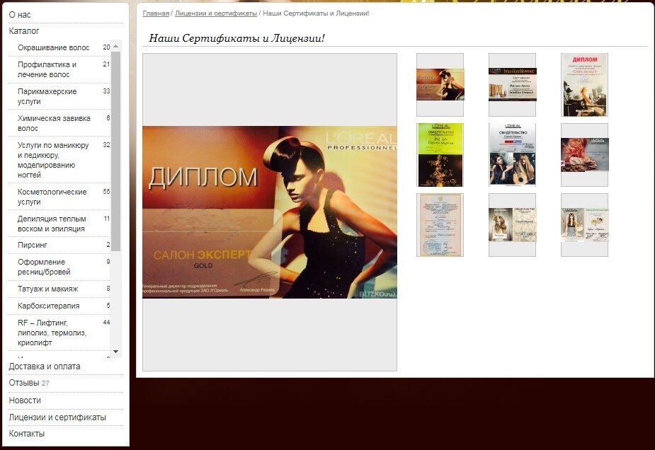Click the catalog scrollbar down arrow
655x450 pixels.
click(115, 352)
